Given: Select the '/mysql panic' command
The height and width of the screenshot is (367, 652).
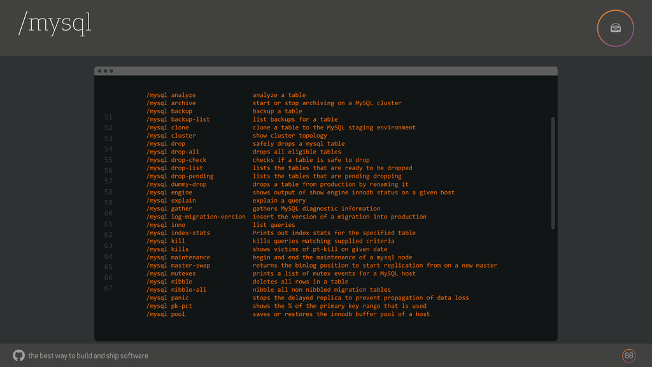Looking at the screenshot, I should pyautogui.click(x=167, y=298).
